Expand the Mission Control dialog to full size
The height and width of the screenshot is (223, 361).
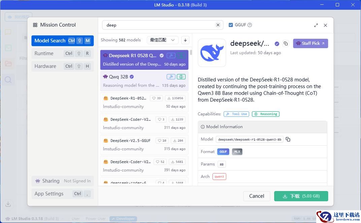point(316,25)
